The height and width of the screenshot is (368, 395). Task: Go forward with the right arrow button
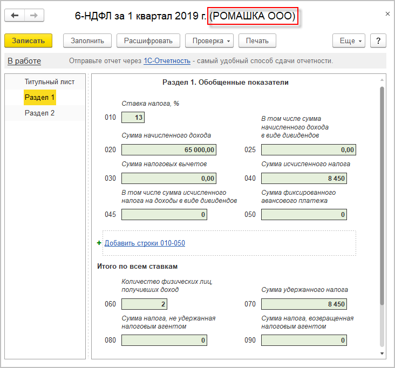tap(34, 15)
